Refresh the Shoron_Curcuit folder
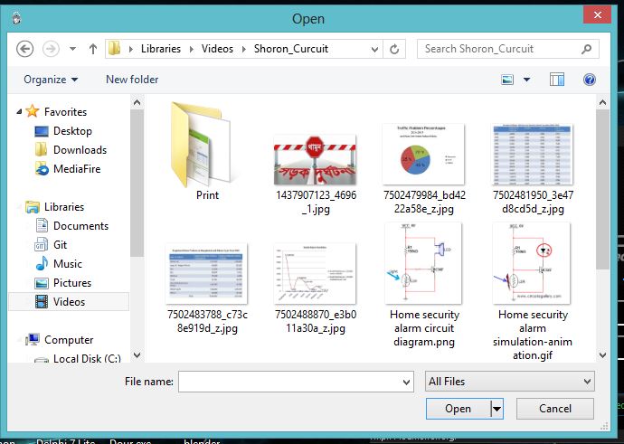 (394, 49)
